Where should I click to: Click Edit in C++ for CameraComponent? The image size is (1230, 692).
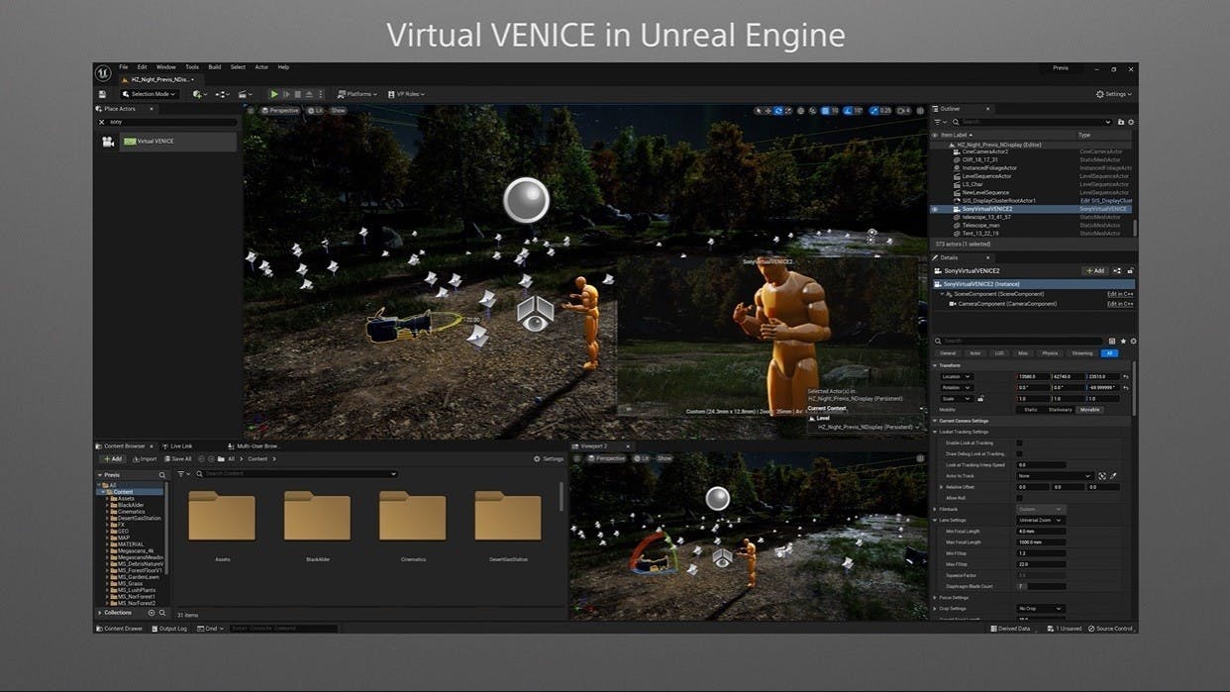pyautogui.click(x=1120, y=304)
